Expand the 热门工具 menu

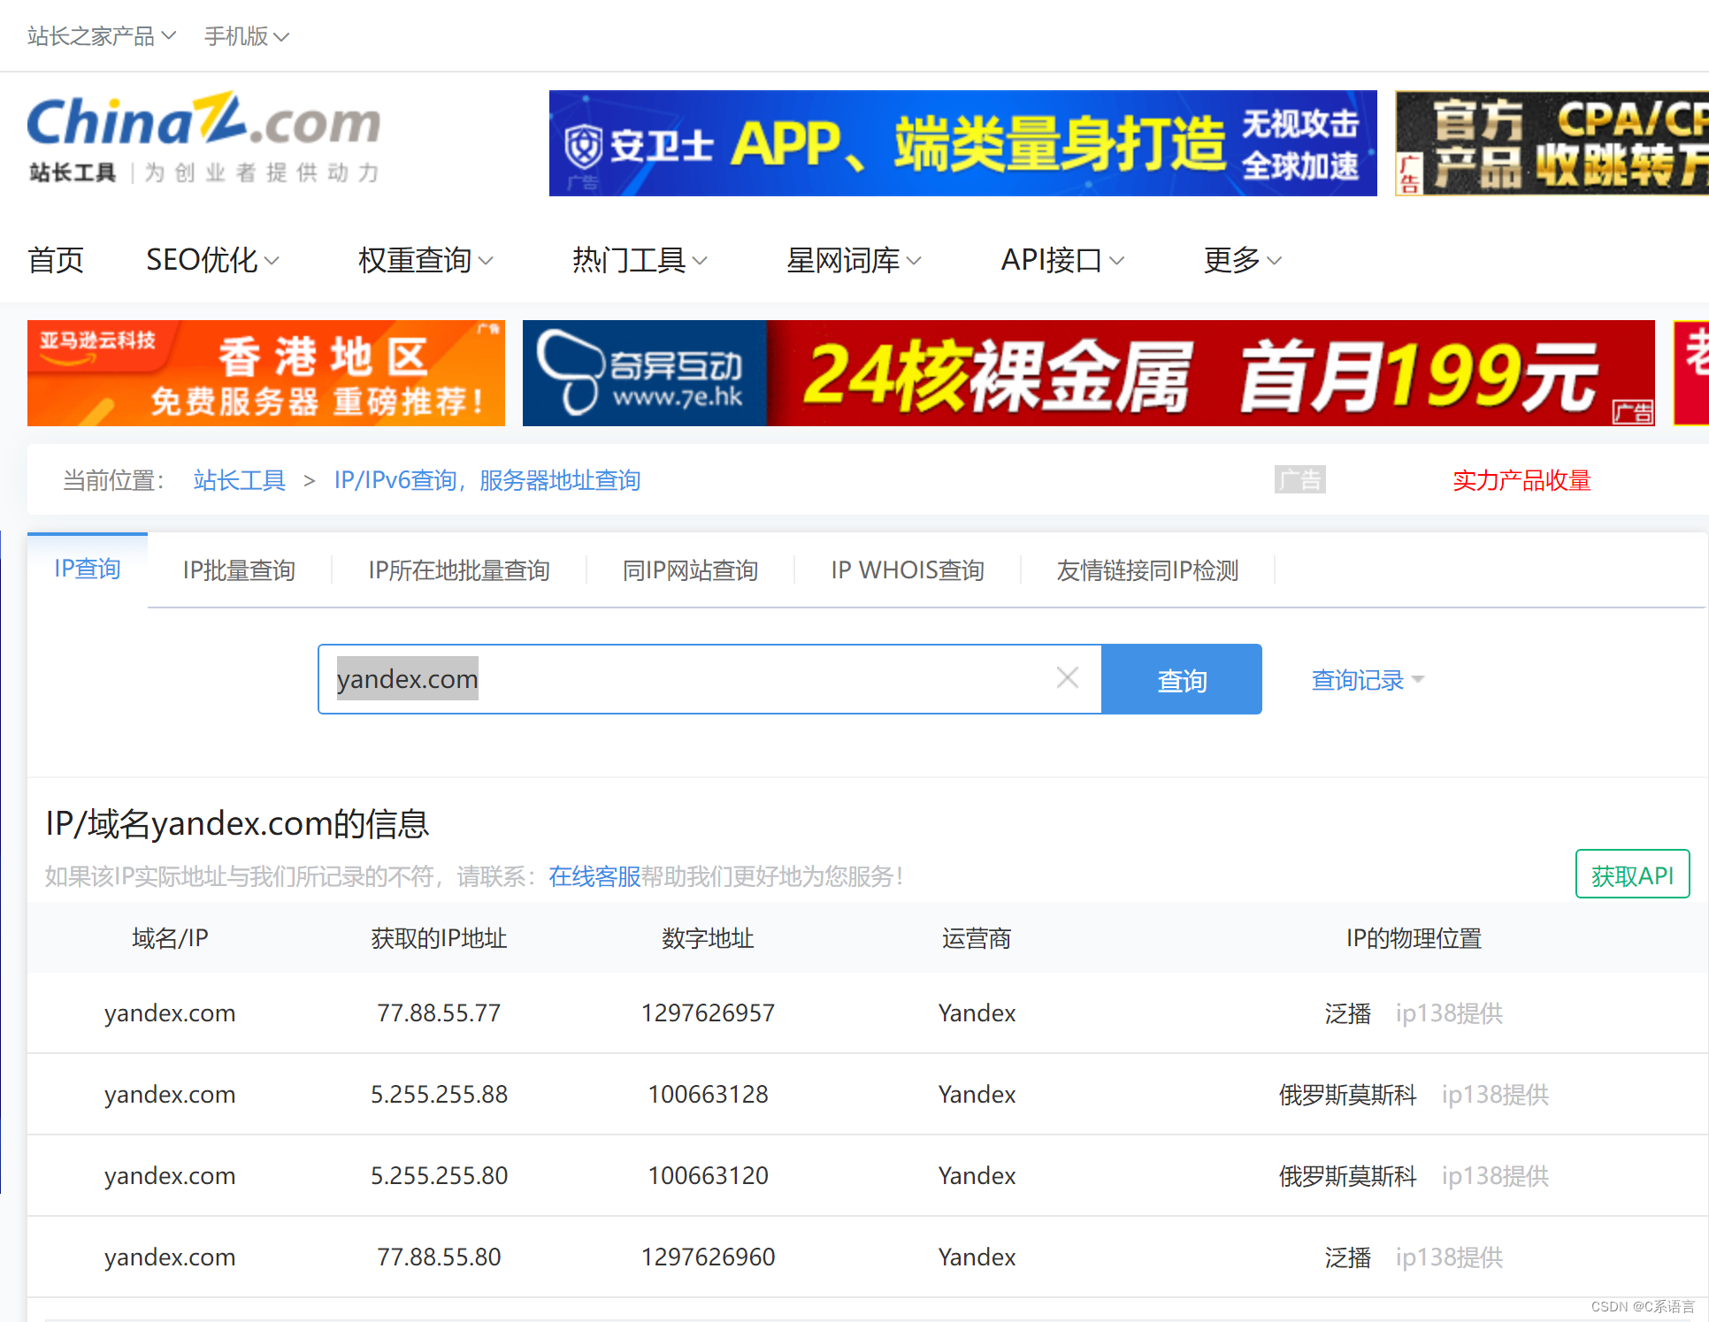click(640, 260)
